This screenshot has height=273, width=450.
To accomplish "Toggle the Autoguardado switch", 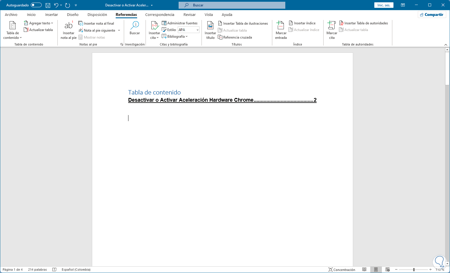I will (x=36, y=5).
